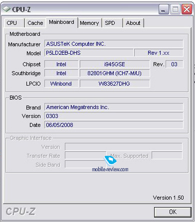
Task: Click the Graphic Interface Version field
Action: [123, 147]
